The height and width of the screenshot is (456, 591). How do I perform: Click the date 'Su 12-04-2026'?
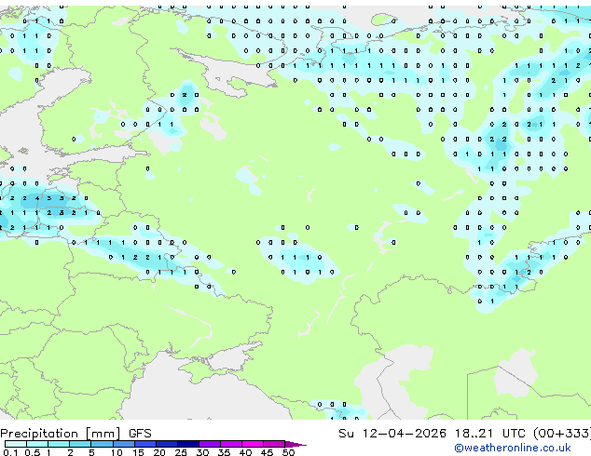pyautogui.click(x=392, y=434)
